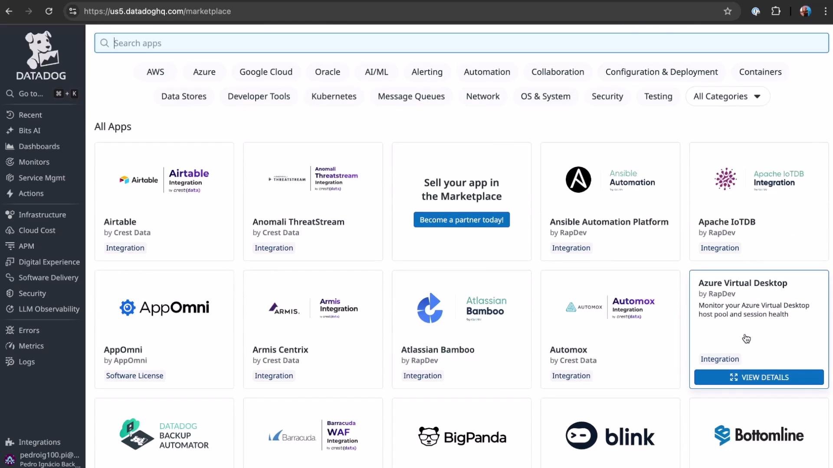
Task: Open LLM Observability in the sidebar
Action: pyautogui.click(x=49, y=309)
